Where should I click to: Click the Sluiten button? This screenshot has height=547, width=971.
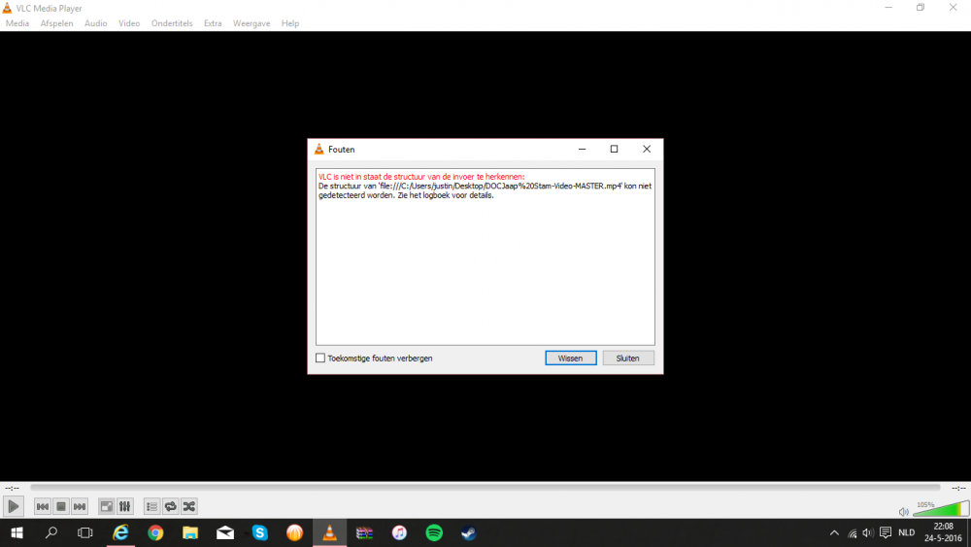click(x=627, y=359)
